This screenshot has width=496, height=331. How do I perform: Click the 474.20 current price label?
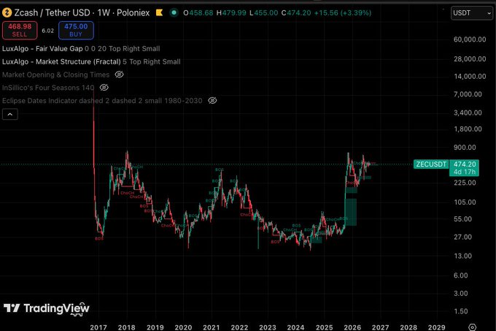[465, 164]
